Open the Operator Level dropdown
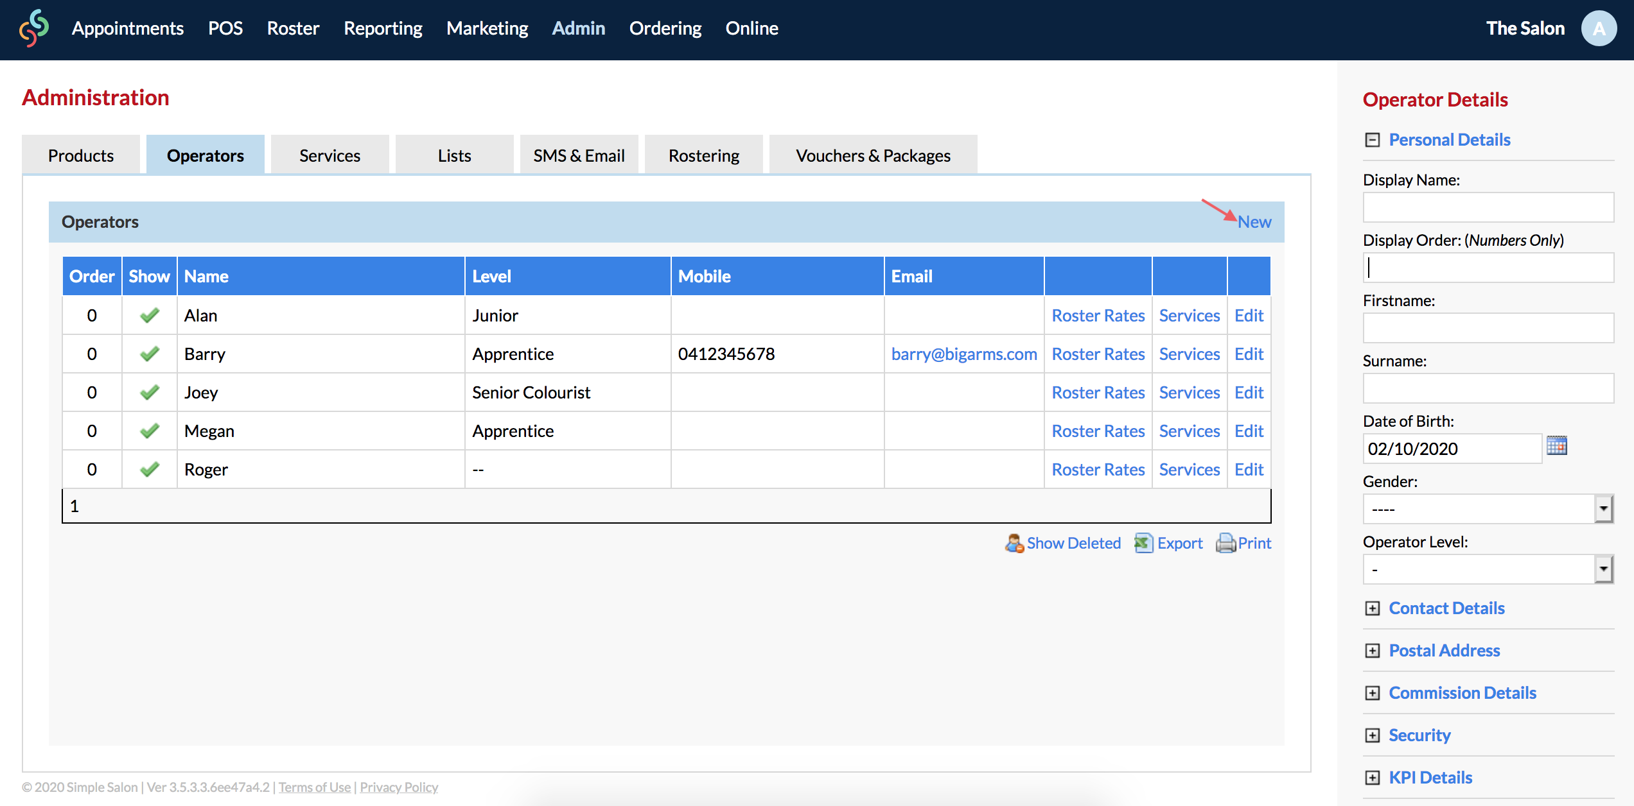1634x806 pixels. (1488, 569)
